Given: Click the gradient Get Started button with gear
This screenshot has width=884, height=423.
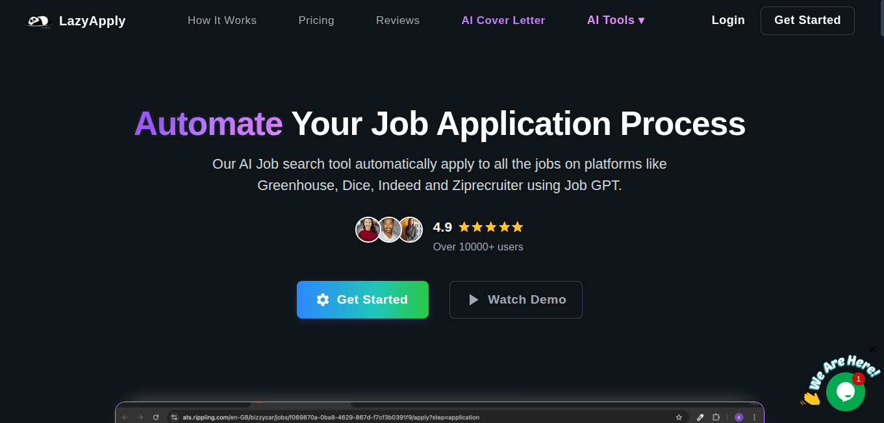Looking at the screenshot, I should click(x=362, y=300).
